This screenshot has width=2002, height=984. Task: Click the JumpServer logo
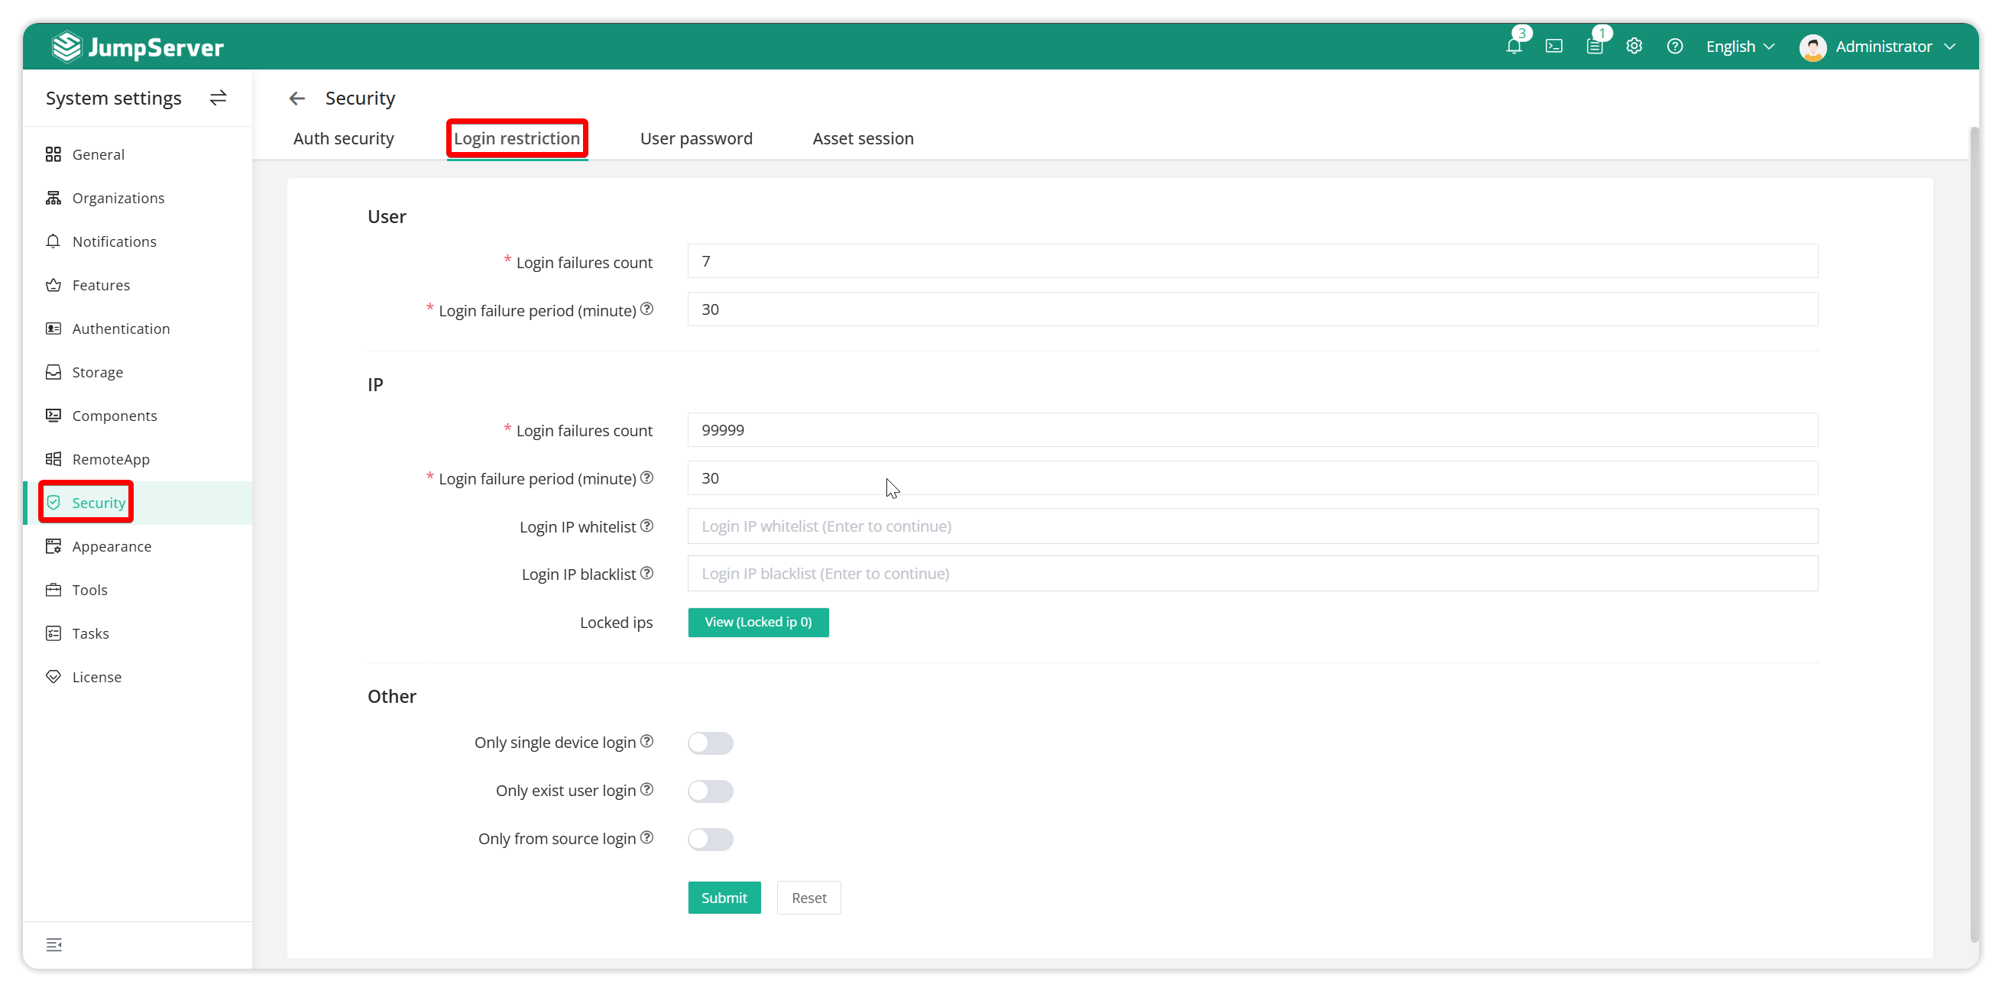[138, 47]
